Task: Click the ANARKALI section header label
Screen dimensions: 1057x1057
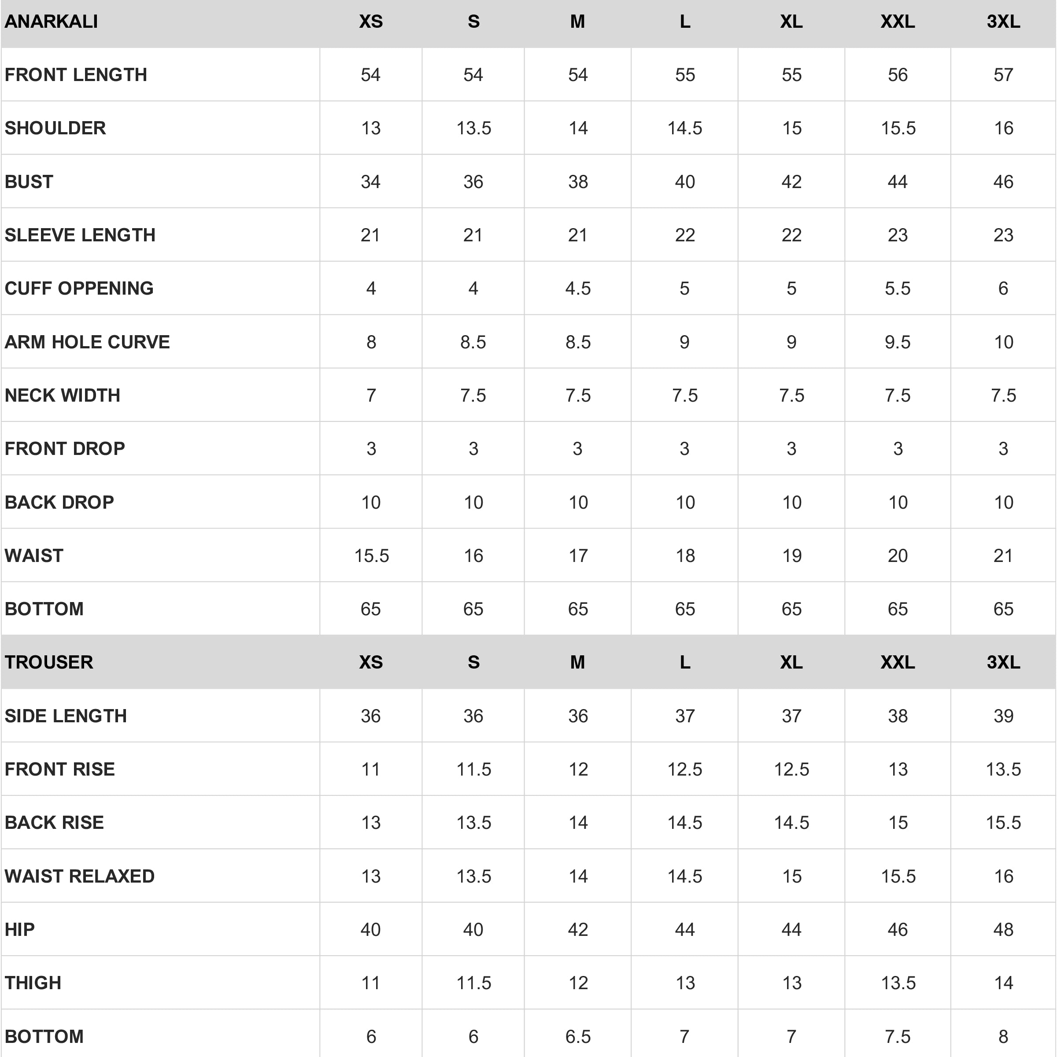Action: point(51,22)
